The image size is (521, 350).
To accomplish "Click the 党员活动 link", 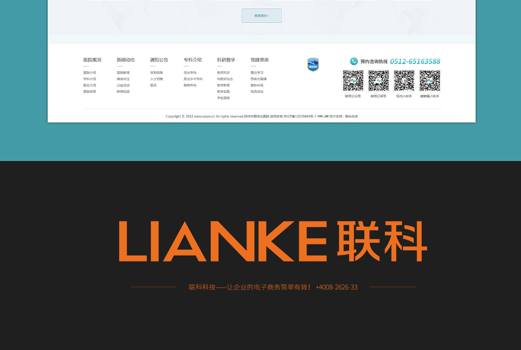I will 257,92.
